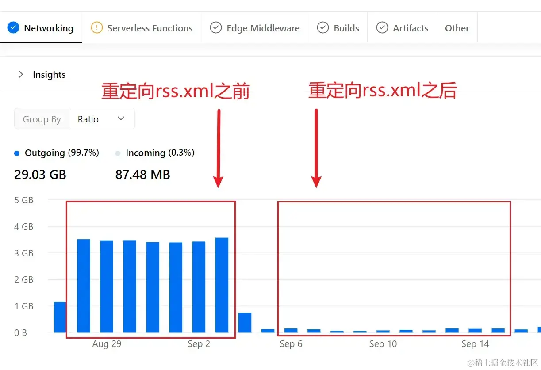
Task: Select the small bar above Sep 6
Action: click(x=291, y=330)
